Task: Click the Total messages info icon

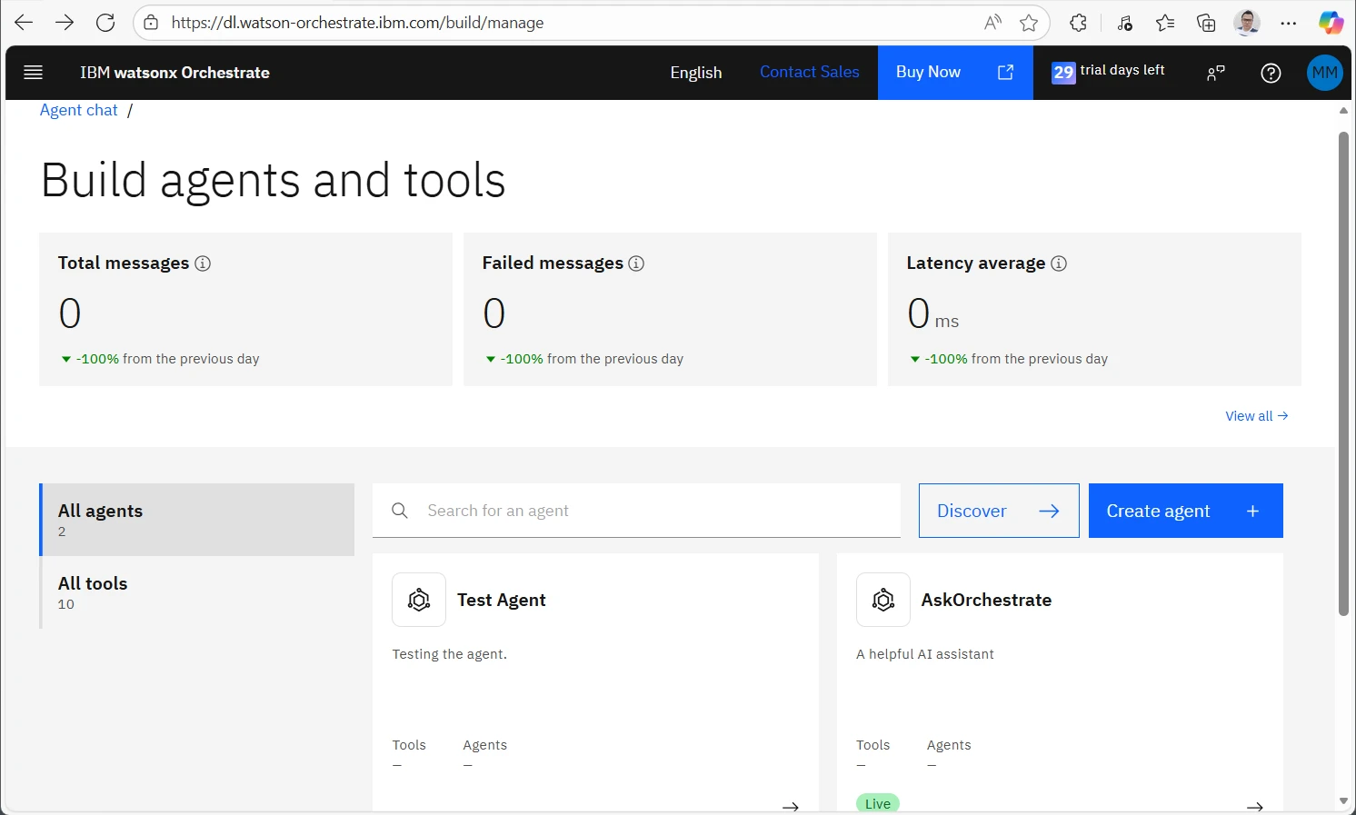Action: (203, 263)
